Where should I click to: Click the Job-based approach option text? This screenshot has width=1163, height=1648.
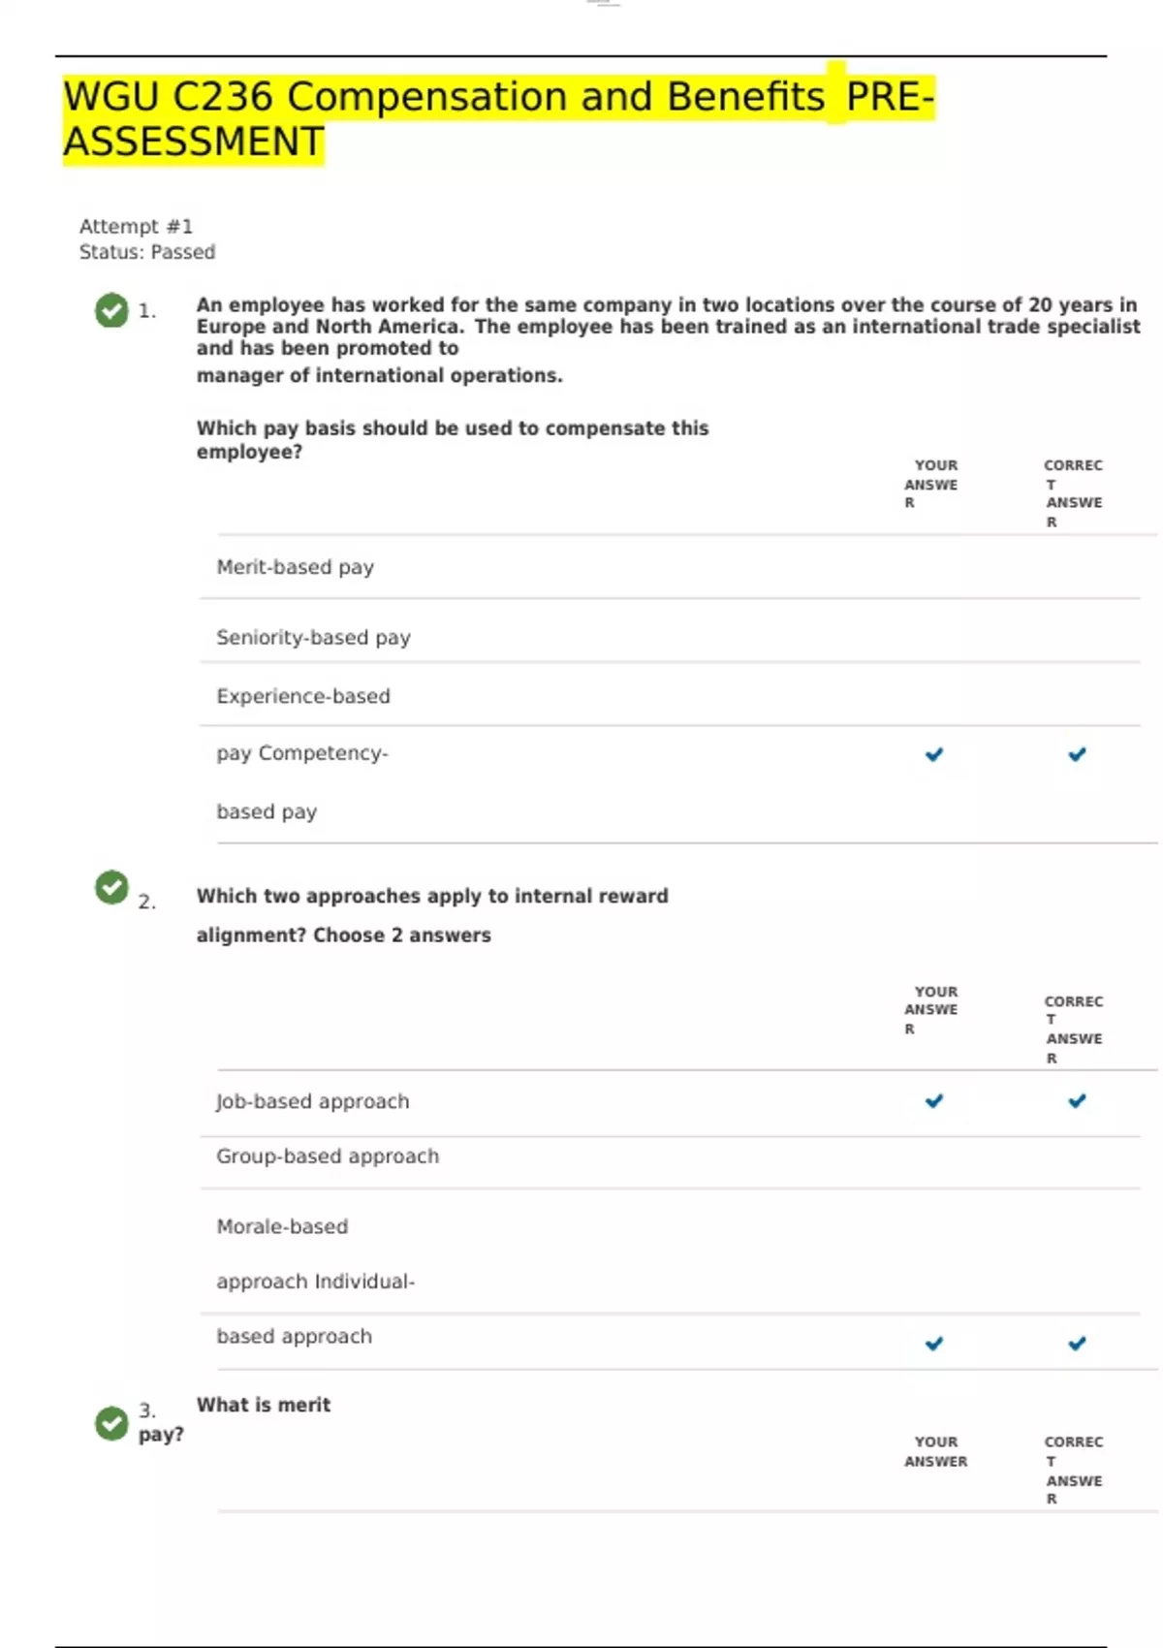(312, 1101)
